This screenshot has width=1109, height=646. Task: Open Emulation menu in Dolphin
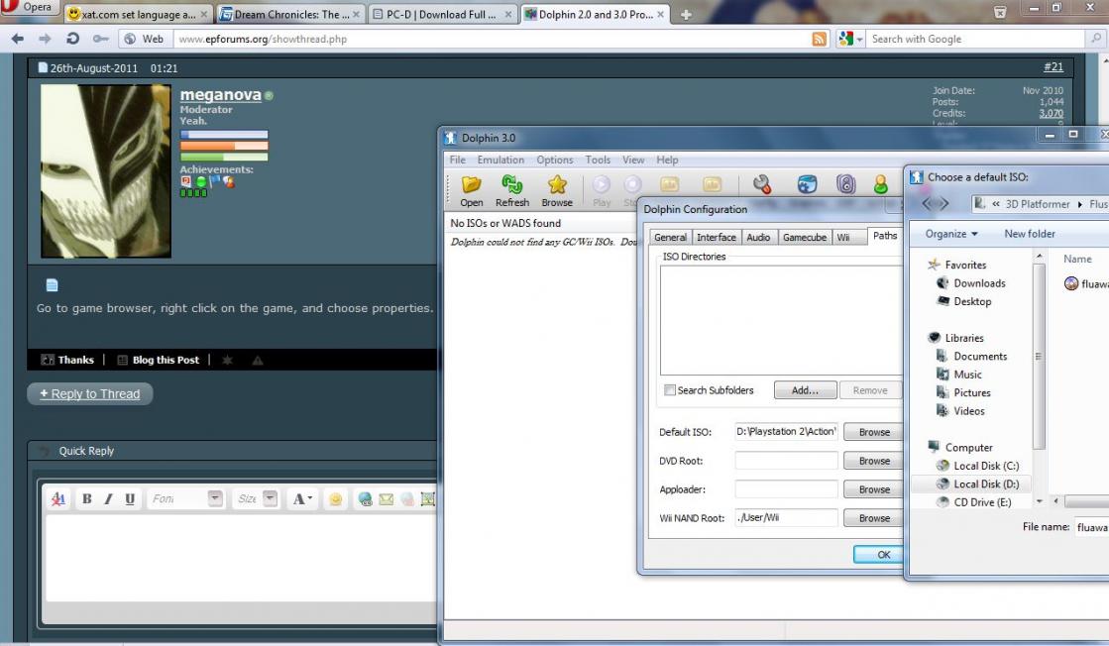pos(500,160)
